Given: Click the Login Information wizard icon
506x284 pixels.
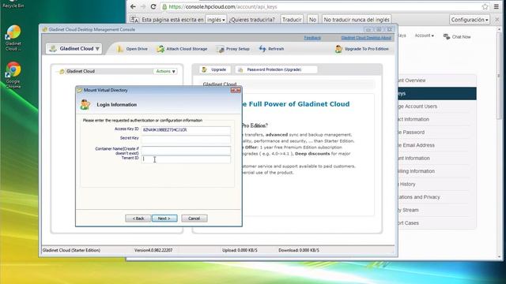Looking at the screenshot, I should [85, 105].
